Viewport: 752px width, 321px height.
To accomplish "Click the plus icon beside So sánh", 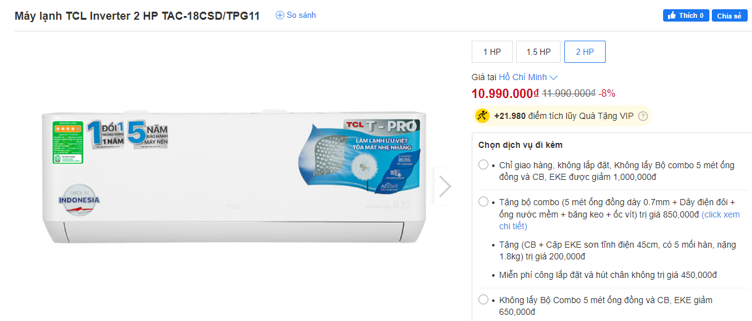I will click(280, 15).
